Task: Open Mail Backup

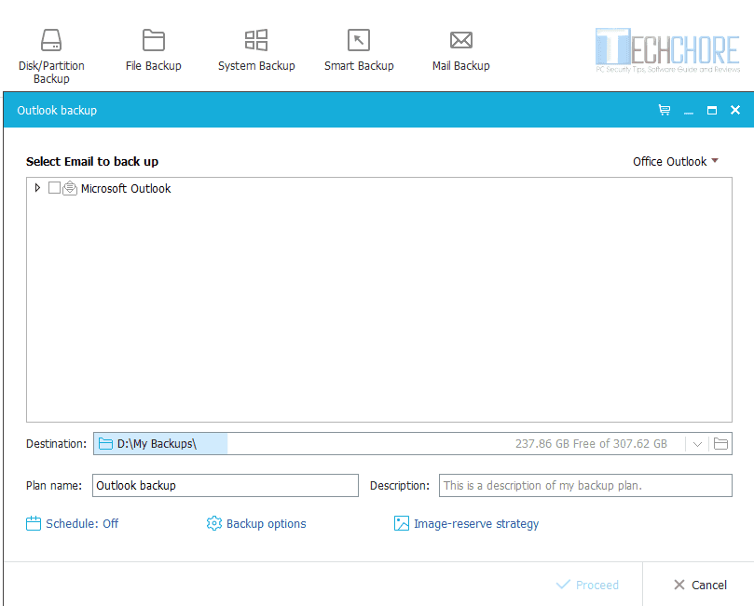Action: 460,50
